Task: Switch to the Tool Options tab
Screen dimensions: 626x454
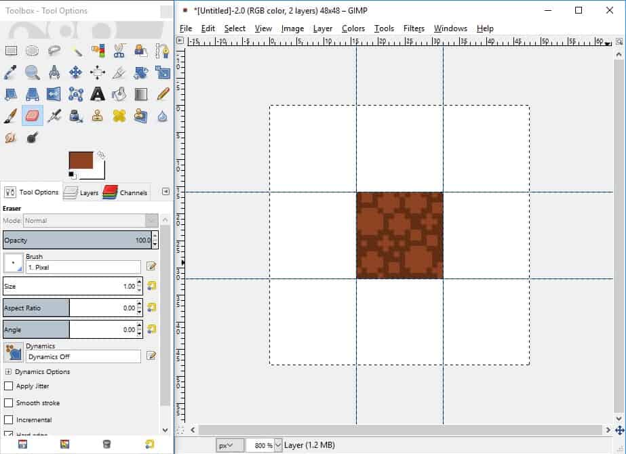Action: tap(32, 192)
